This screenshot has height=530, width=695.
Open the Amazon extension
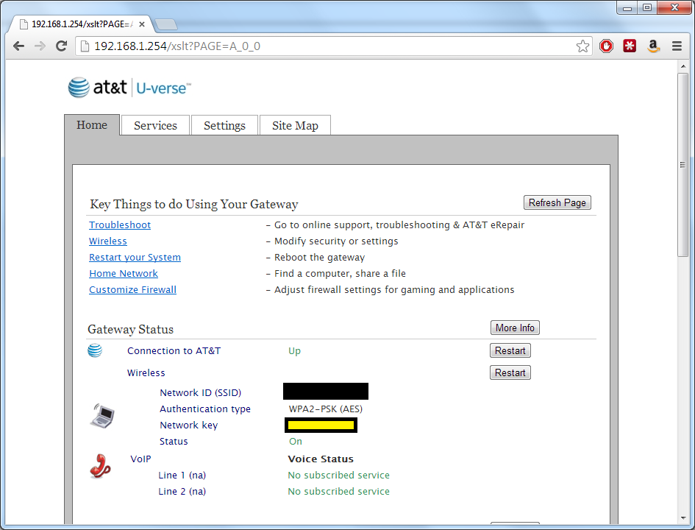[x=653, y=46]
